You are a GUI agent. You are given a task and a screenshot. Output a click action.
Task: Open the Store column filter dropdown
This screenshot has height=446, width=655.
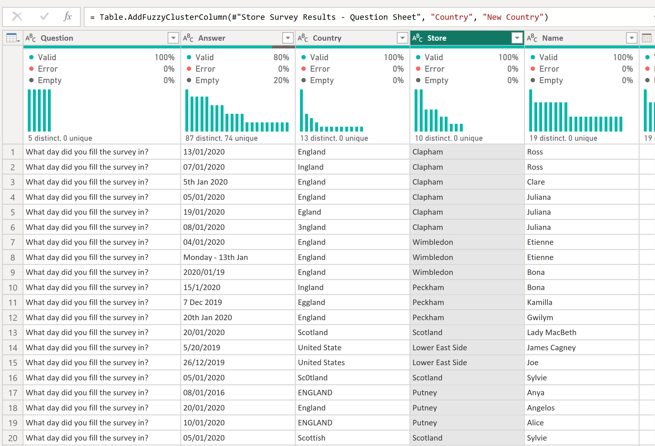coord(517,38)
